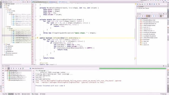Select moveDown() method in Structure
The image size is (169, 95).
(149, 32)
